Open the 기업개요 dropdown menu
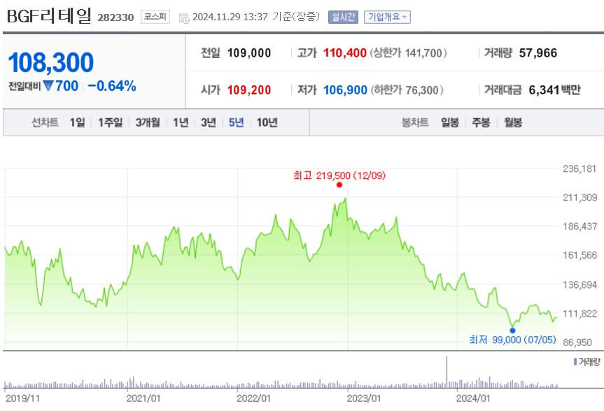Image resolution: width=604 pixels, height=411 pixels. pos(386,17)
